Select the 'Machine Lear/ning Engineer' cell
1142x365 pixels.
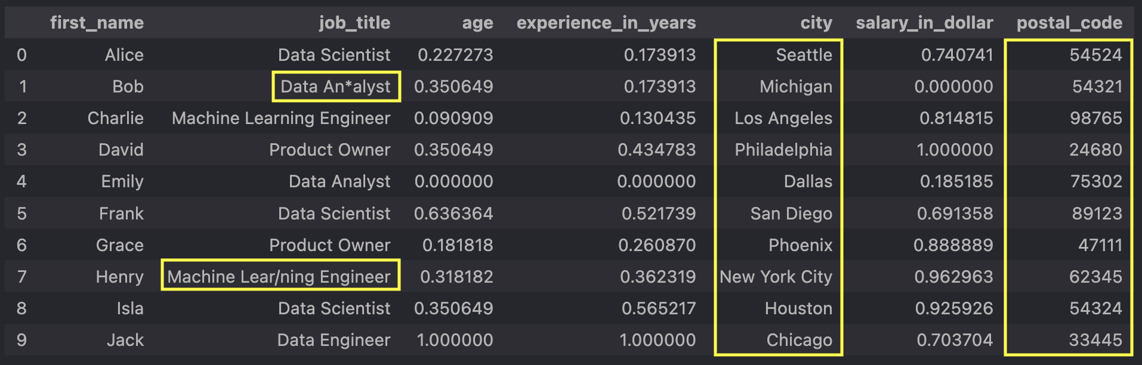click(279, 277)
